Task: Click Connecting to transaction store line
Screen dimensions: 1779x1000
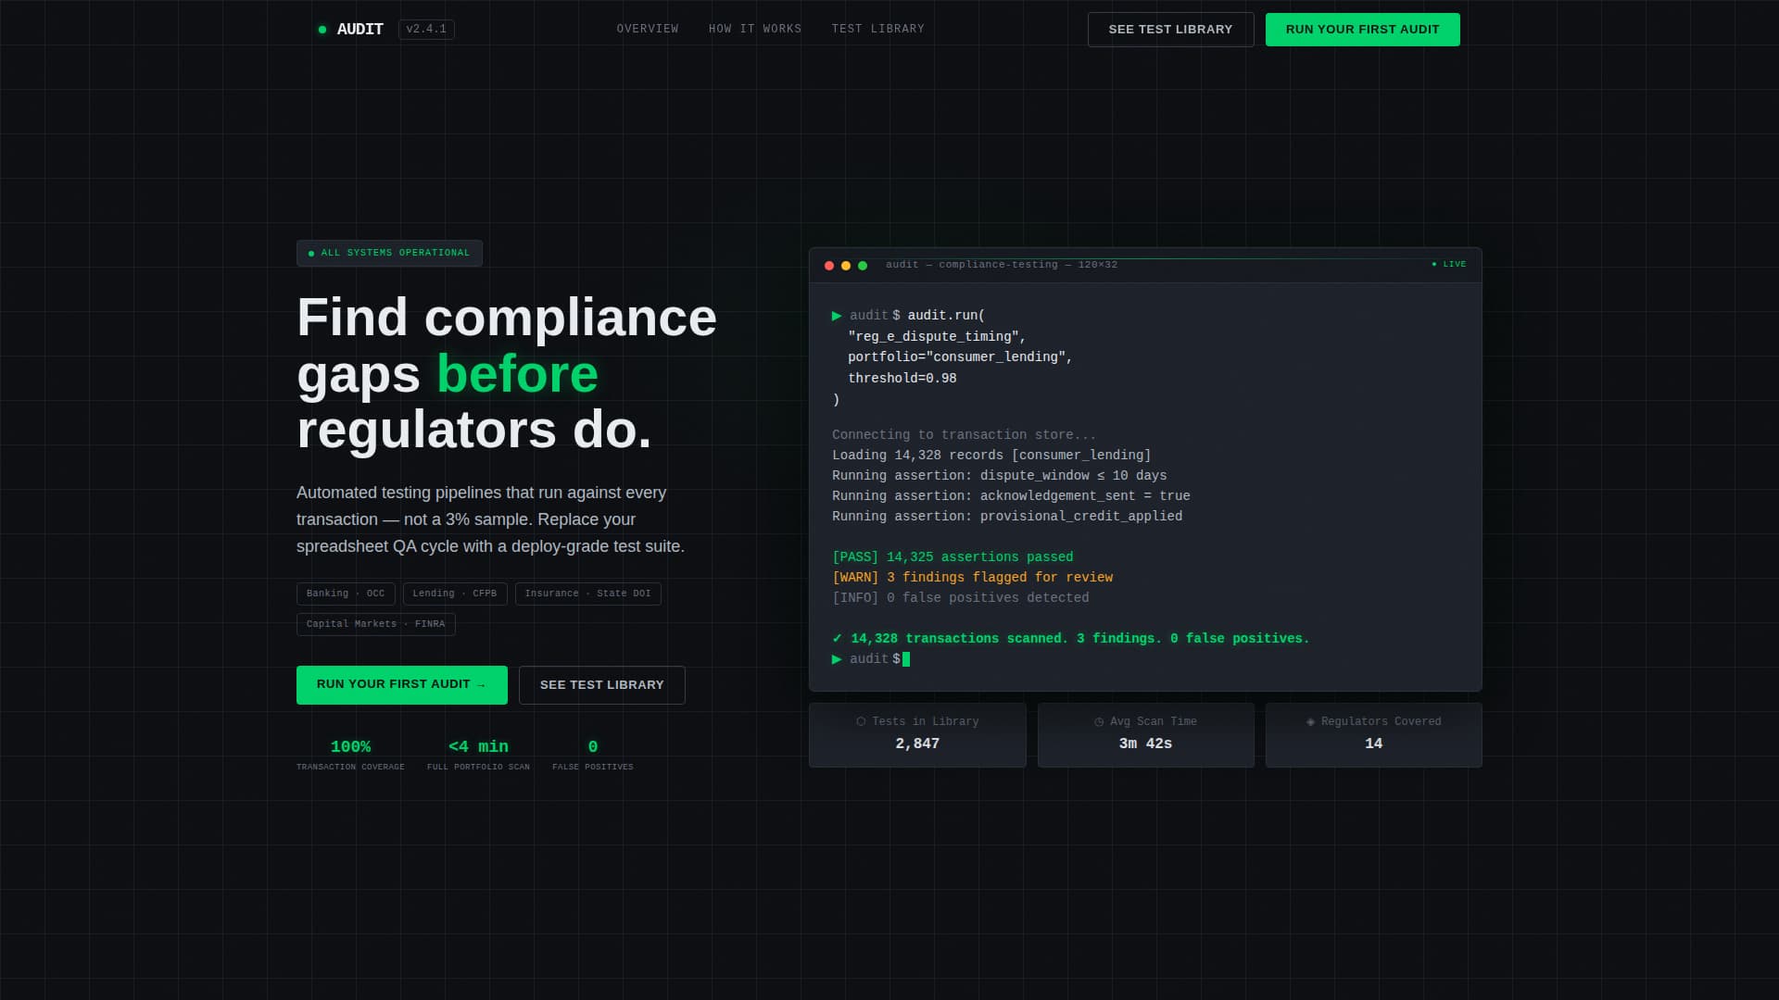Action: click(964, 435)
